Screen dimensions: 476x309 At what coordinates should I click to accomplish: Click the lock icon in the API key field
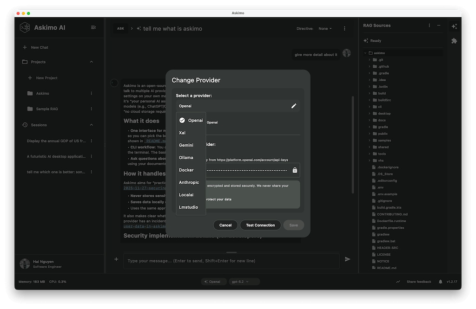tap(295, 170)
